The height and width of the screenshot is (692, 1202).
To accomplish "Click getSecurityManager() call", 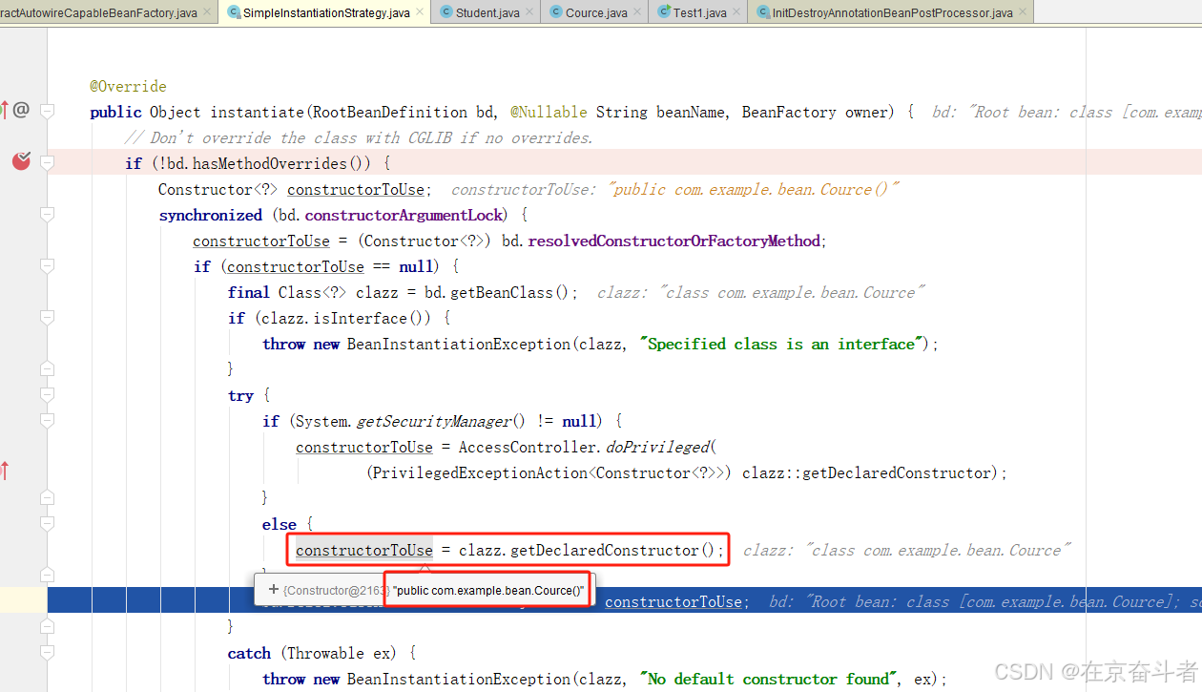I will (x=441, y=421).
